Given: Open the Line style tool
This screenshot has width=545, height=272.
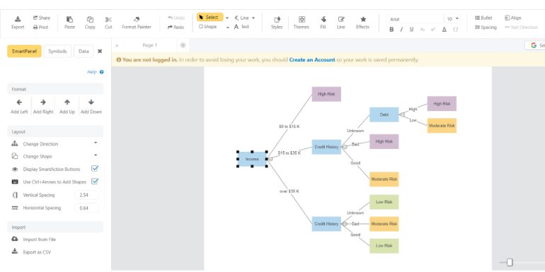Looking at the screenshot, I should (x=341, y=23).
